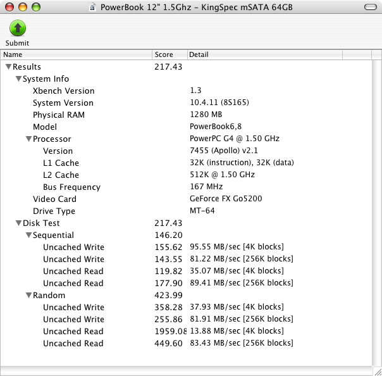Collapse the Results disclosure triangle
The height and width of the screenshot is (376, 382).
click(x=8, y=66)
